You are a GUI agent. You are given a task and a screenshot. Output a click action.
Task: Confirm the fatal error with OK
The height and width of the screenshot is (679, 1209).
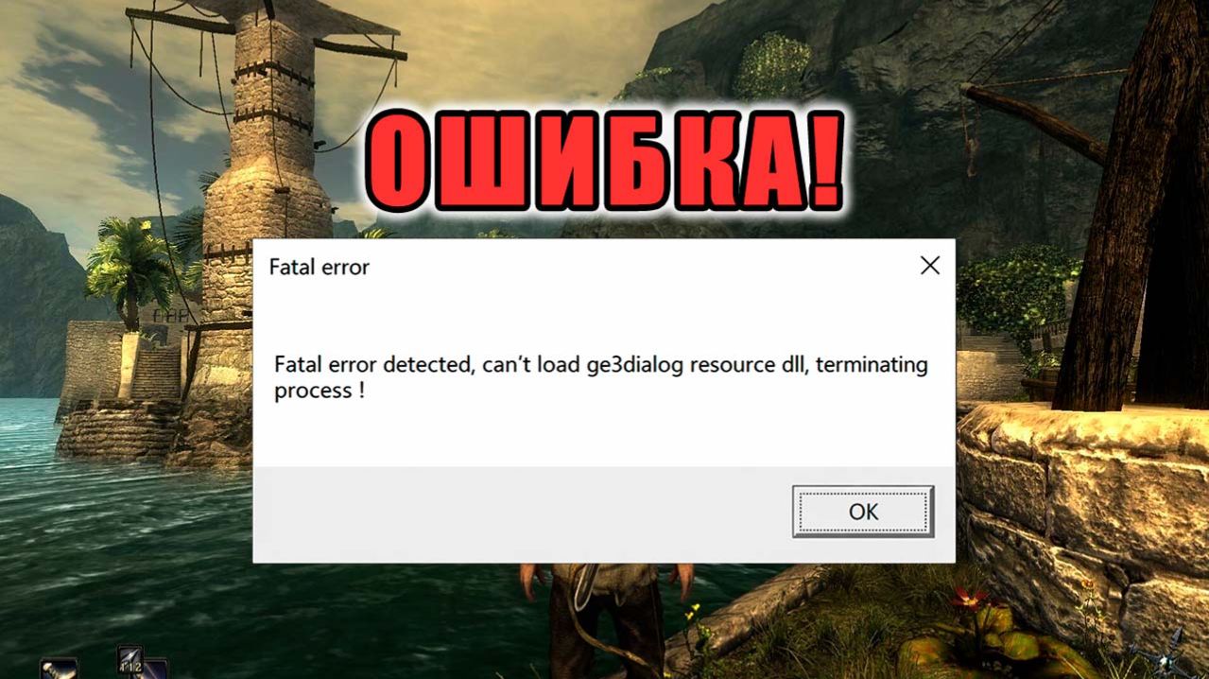coord(863,512)
